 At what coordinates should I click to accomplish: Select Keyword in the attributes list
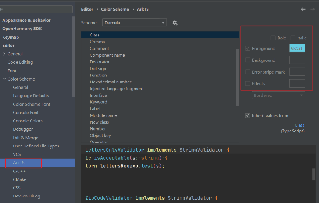98,102
